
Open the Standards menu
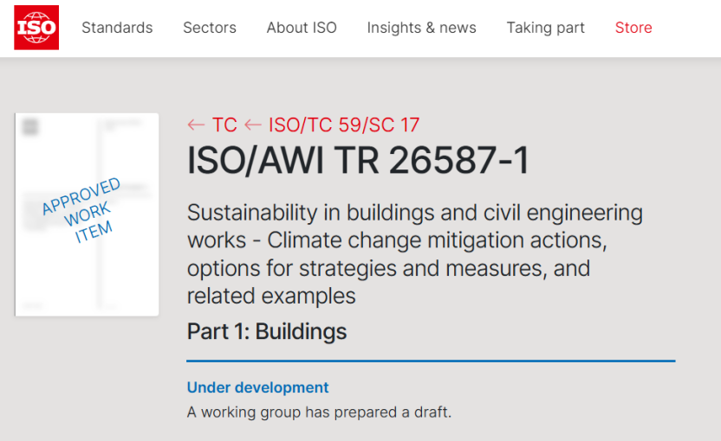117,28
